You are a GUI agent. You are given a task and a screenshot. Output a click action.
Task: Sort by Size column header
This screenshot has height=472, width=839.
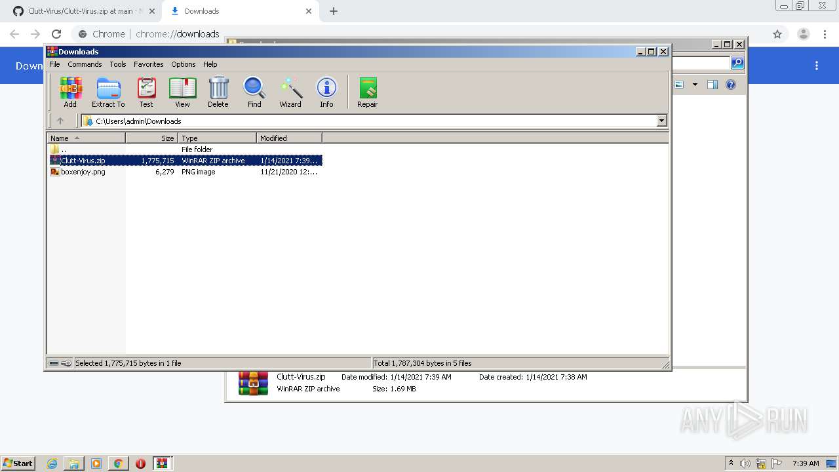151,138
